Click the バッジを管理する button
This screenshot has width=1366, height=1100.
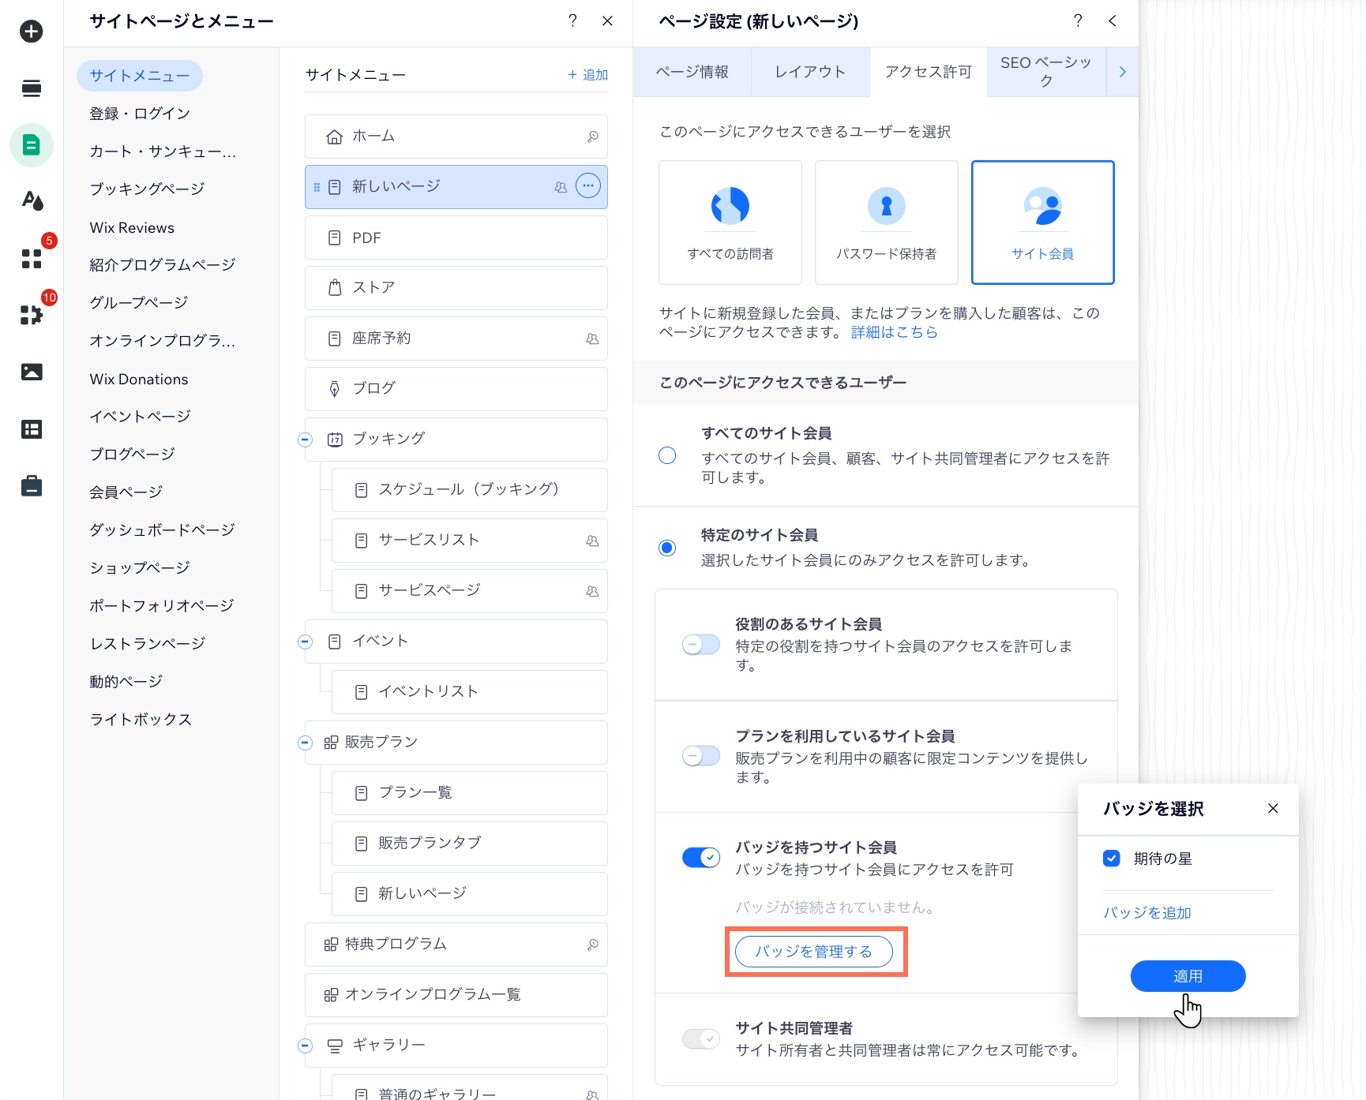pyautogui.click(x=815, y=952)
